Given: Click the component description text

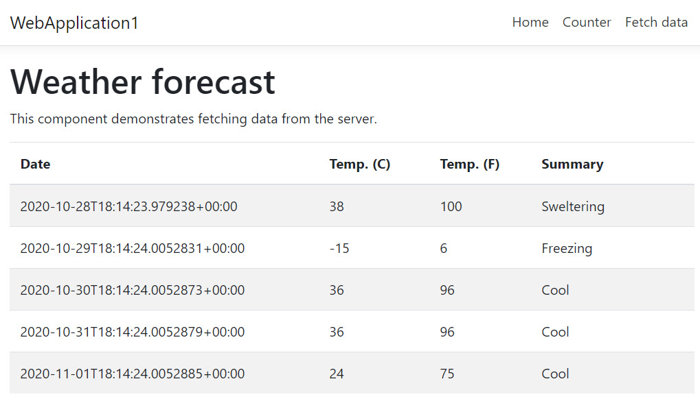Looking at the screenshot, I should pyautogui.click(x=194, y=119).
